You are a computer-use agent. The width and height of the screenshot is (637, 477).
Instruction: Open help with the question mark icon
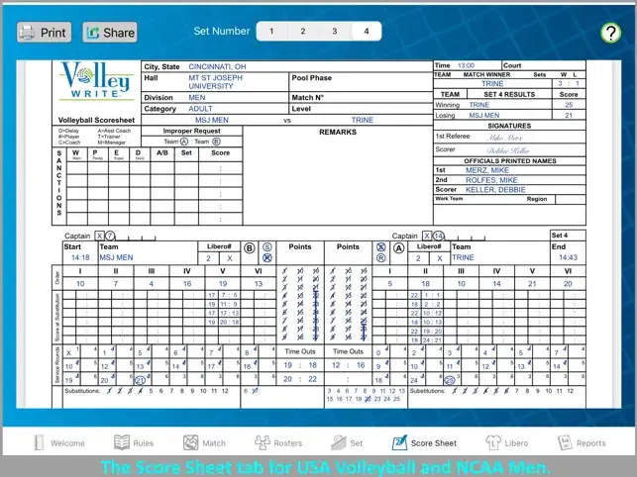pos(611,33)
